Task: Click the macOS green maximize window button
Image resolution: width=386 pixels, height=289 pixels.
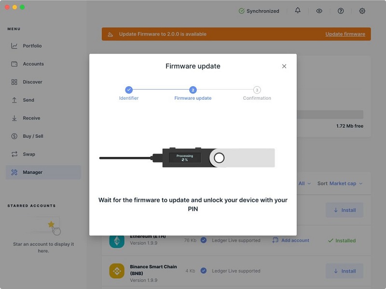Action: (x=22, y=7)
